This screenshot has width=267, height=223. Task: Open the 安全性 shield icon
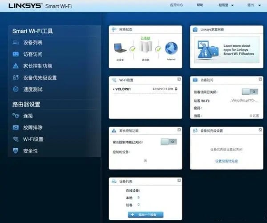16,150
